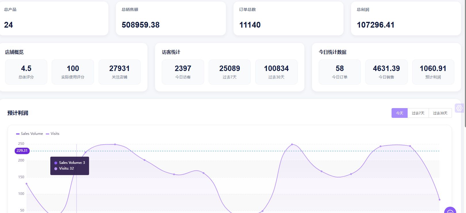Click the 预计利润 chart heading
Viewport: 466px width, 213px height.
pyautogui.click(x=18, y=113)
